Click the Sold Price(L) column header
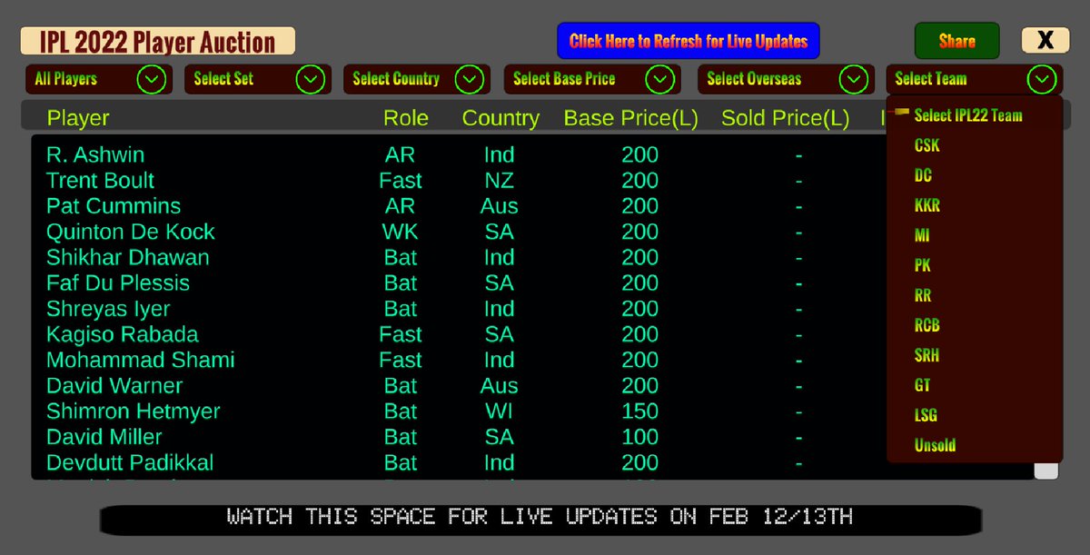The image size is (1090, 555). 786,118
